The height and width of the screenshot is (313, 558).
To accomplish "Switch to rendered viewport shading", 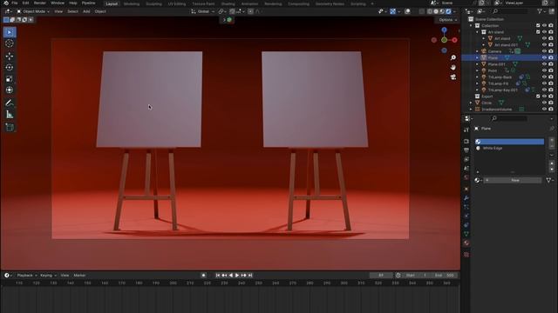I will [x=448, y=11].
